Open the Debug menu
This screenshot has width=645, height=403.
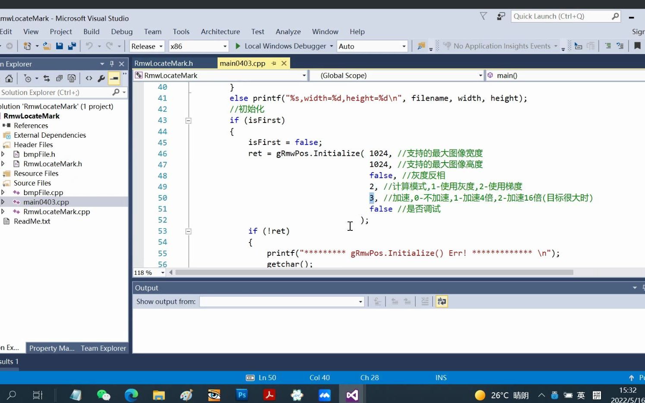122,31
